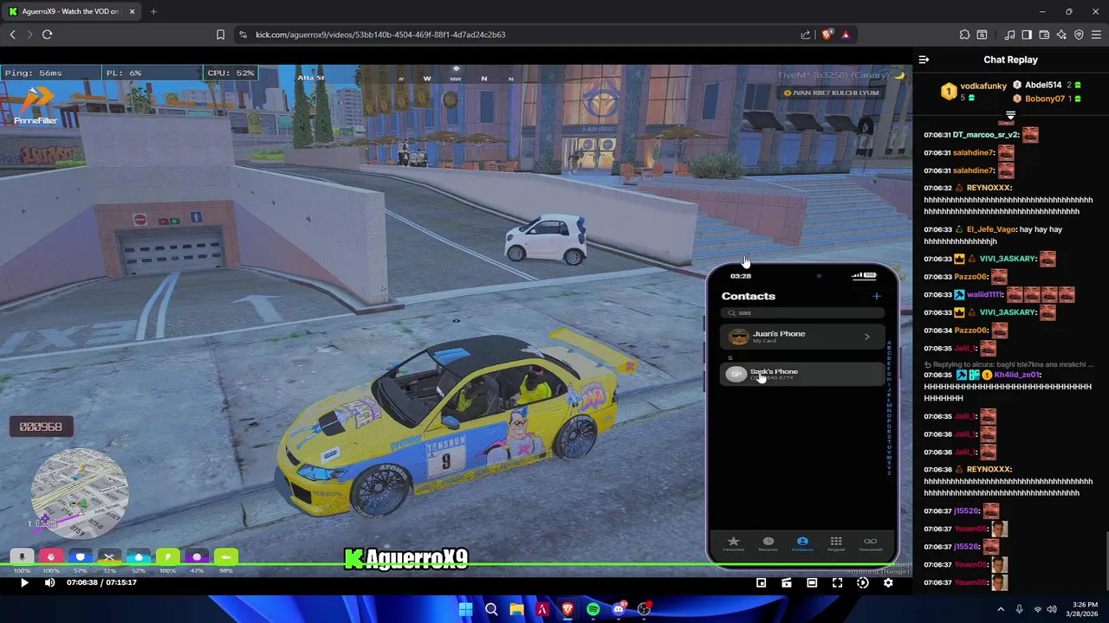The image size is (1109, 623).
Task: Open Leo AI assistant icon
Action: (x=1061, y=35)
